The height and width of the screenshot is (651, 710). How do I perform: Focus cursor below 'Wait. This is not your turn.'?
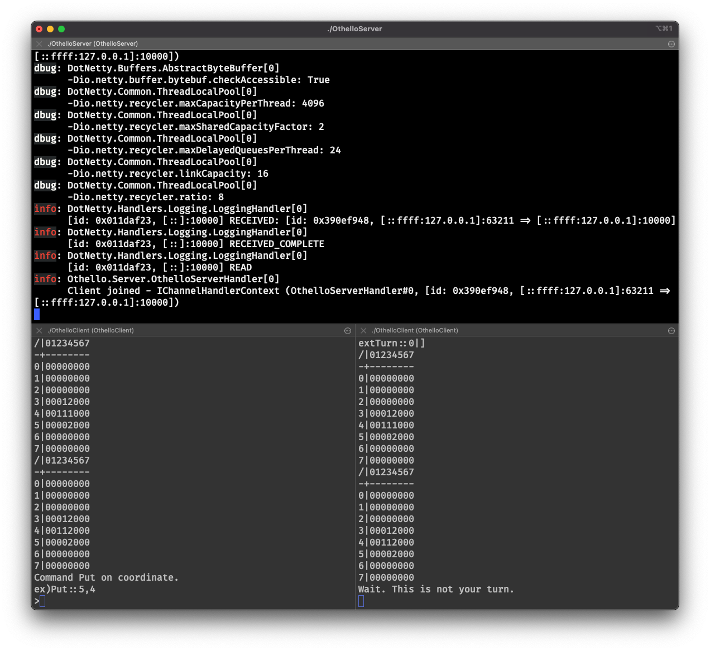click(361, 601)
